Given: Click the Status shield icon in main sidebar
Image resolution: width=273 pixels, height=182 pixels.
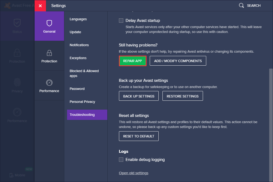Looking at the screenshot, I should [17, 23].
